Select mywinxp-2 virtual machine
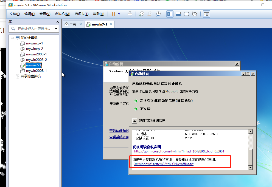Image resolution: width=272 pixels, height=187 pixels. (x=35, y=49)
